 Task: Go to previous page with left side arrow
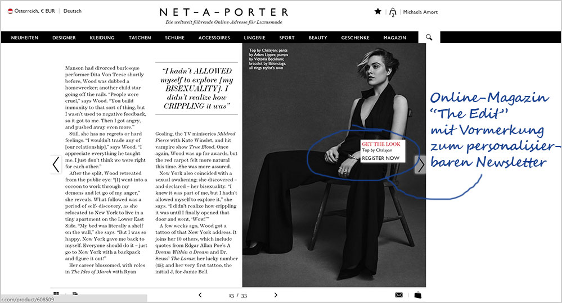point(56,164)
